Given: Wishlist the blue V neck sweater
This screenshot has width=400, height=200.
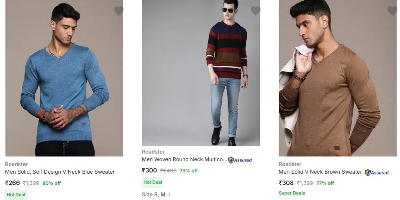Looking at the screenshot, I should click(119, 11).
